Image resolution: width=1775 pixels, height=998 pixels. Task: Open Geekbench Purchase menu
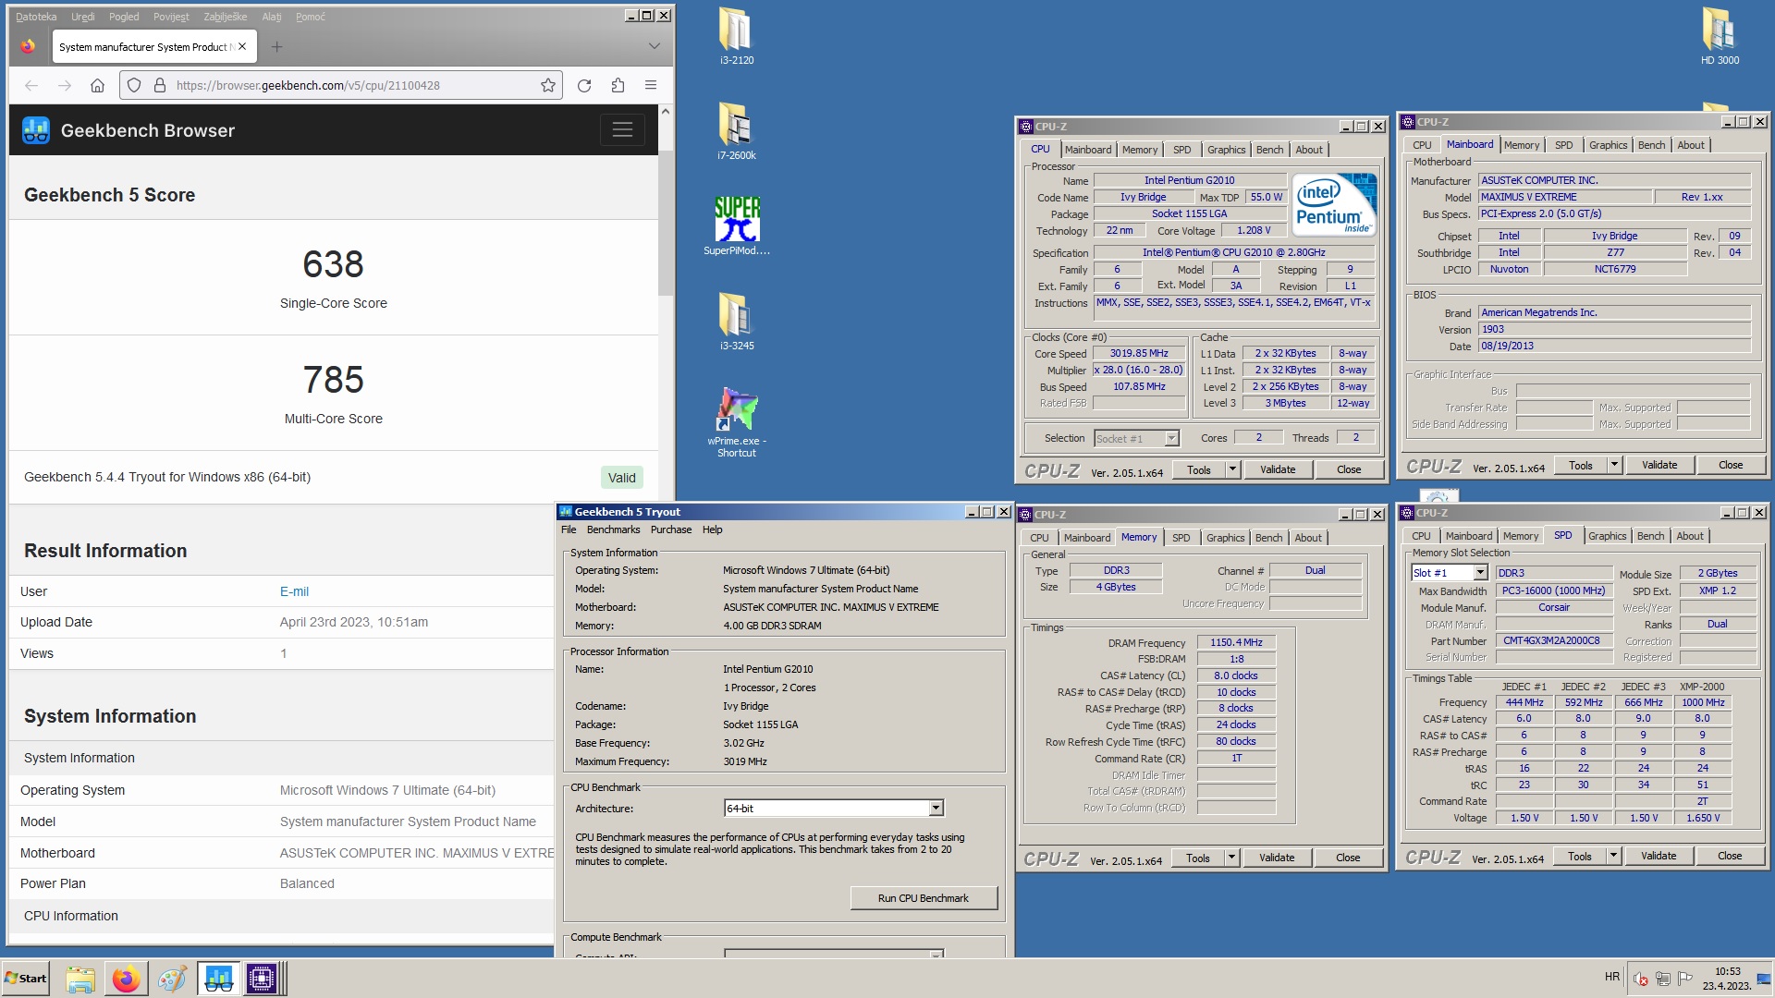670,530
